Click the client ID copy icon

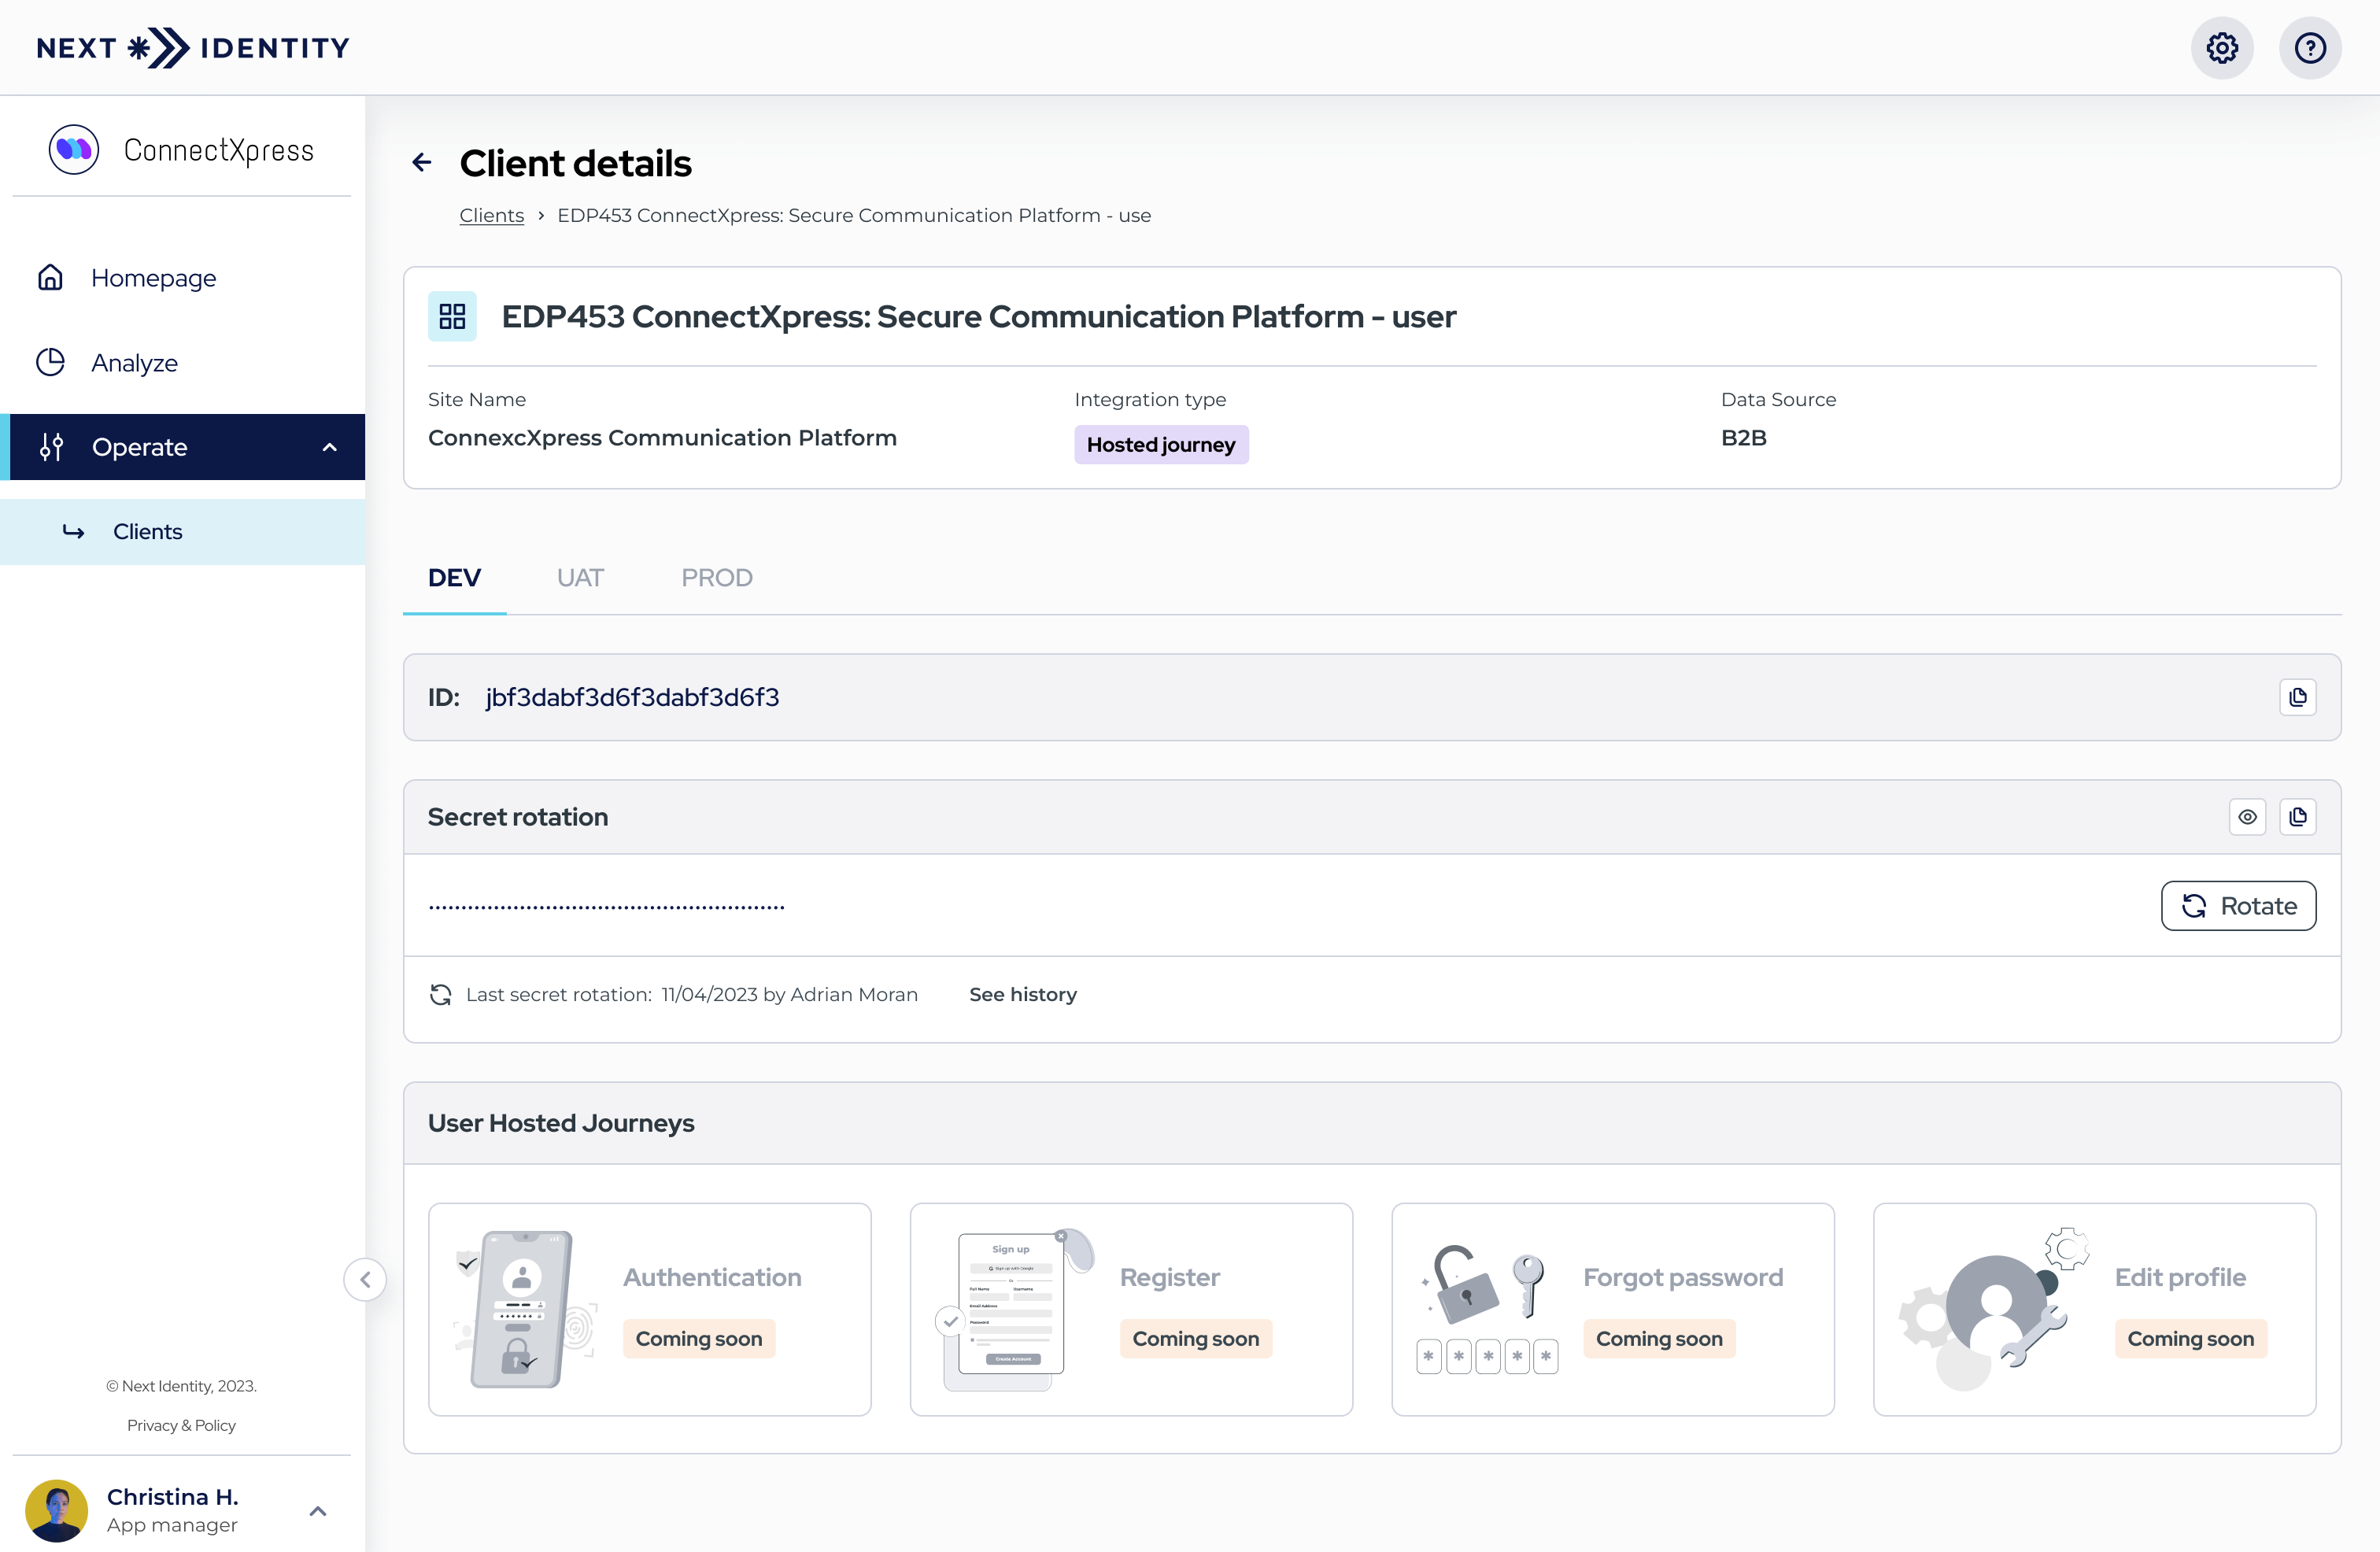pyautogui.click(x=2298, y=697)
